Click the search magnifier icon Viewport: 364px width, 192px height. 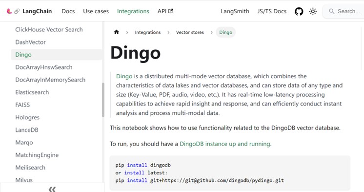coord(331,11)
